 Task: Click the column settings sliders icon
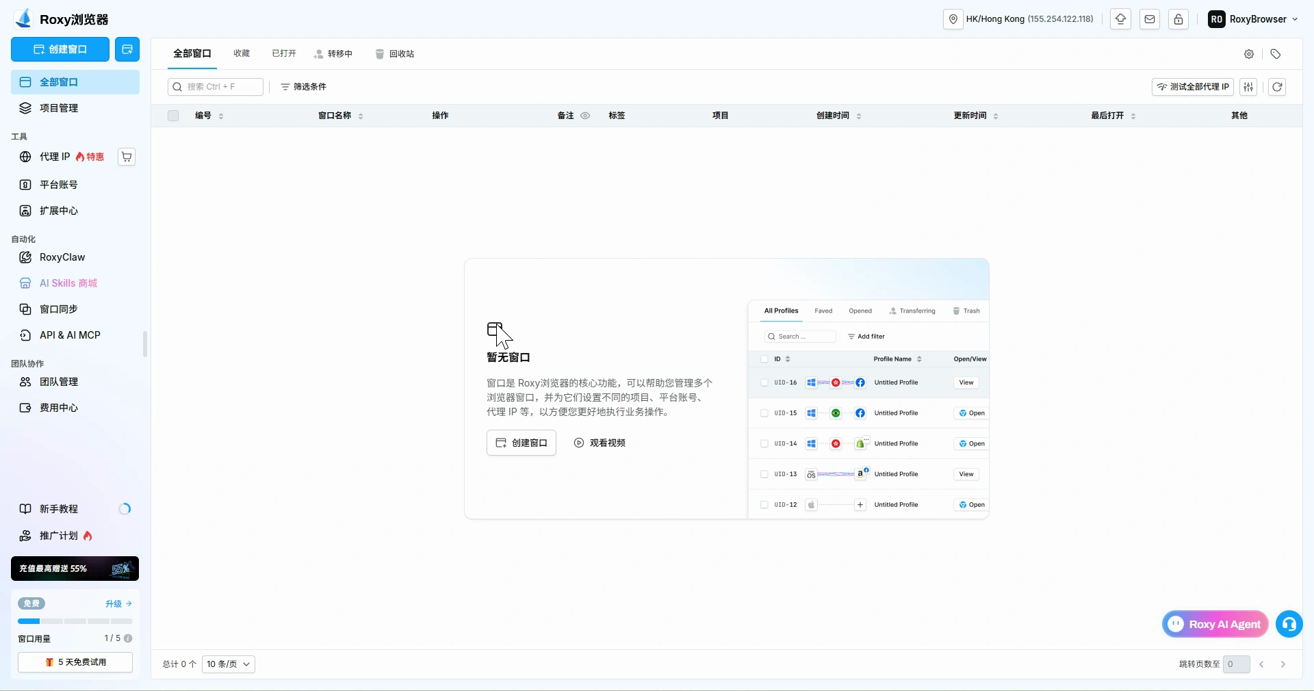pos(1248,87)
